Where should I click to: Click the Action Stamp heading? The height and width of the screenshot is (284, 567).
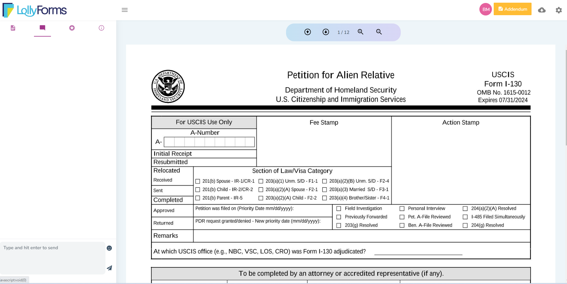(x=461, y=123)
